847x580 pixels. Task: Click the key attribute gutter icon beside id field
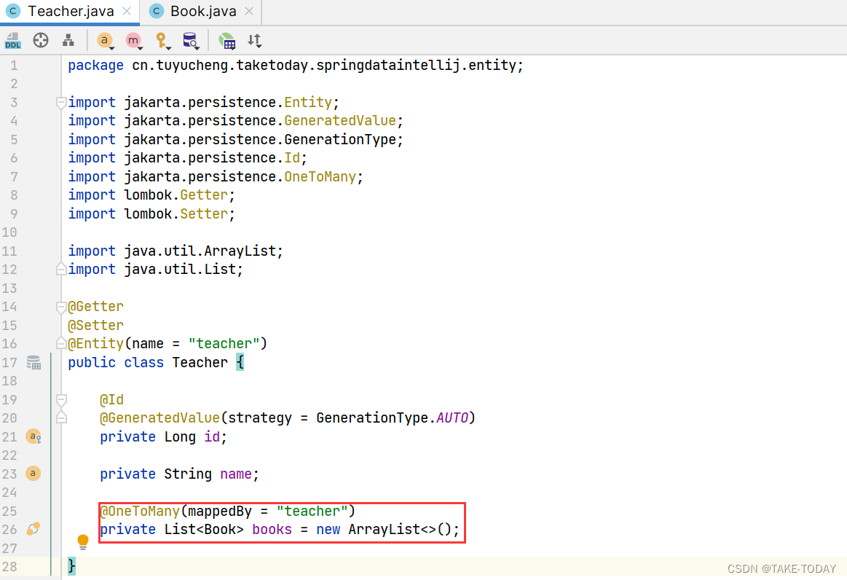[x=34, y=436]
